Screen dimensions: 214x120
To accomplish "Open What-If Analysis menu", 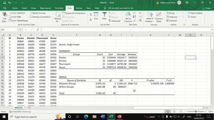I will tap(150, 17).
